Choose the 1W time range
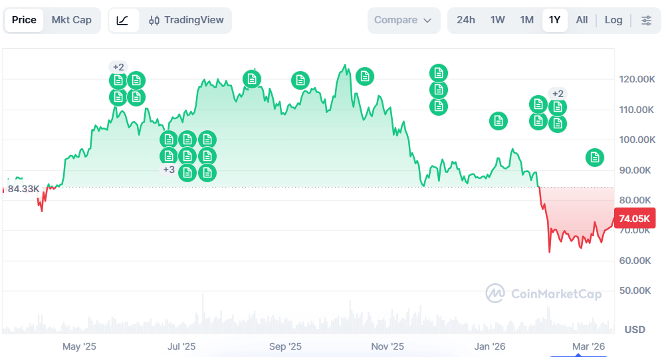Screen dimensions: 668x357 point(498,20)
